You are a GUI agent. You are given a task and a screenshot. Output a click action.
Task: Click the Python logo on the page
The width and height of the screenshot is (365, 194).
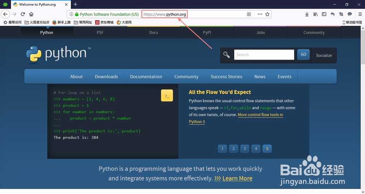click(x=58, y=54)
